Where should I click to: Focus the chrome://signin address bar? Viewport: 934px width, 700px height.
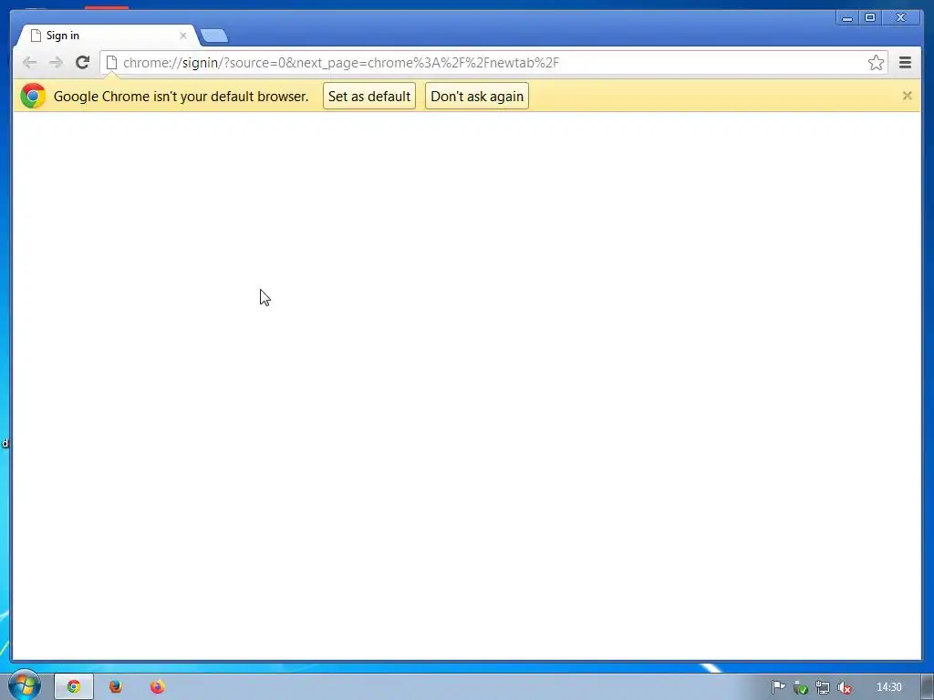(x=492, y=63)
